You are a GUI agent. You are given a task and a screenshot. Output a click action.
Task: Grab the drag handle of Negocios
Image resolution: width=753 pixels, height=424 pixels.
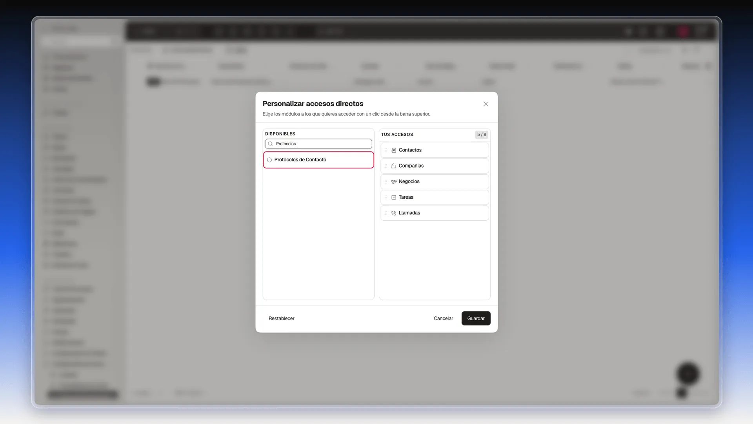(x=386, y=182)
